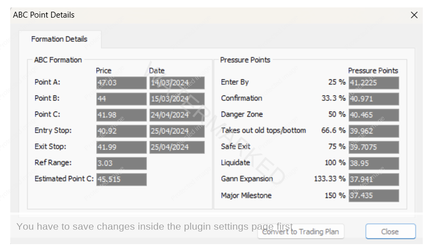Select the Ref Range value field
The image size is (434, 252).
coord(122,163)
